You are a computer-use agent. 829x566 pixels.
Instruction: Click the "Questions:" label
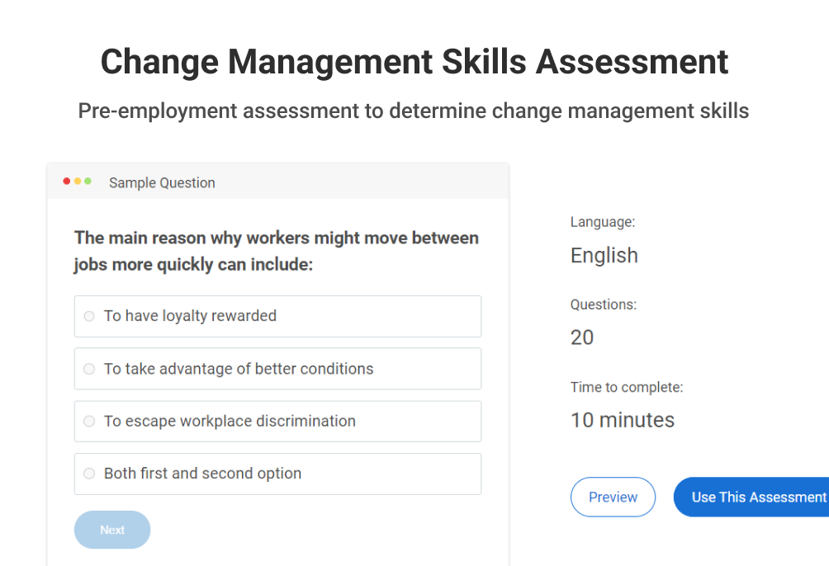coord(604,304)
